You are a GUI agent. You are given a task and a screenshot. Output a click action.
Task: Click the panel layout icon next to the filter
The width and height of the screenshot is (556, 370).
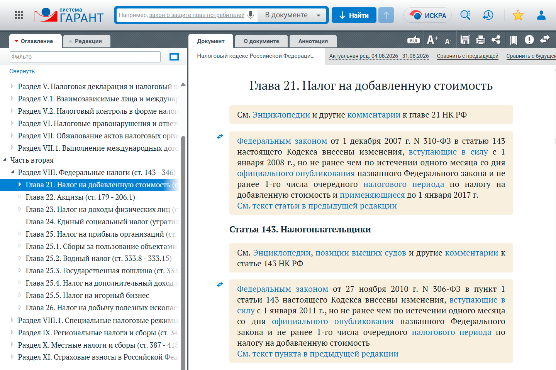(174, 57)
